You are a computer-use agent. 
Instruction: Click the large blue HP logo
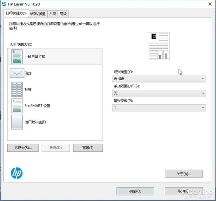tap(17, 173)
